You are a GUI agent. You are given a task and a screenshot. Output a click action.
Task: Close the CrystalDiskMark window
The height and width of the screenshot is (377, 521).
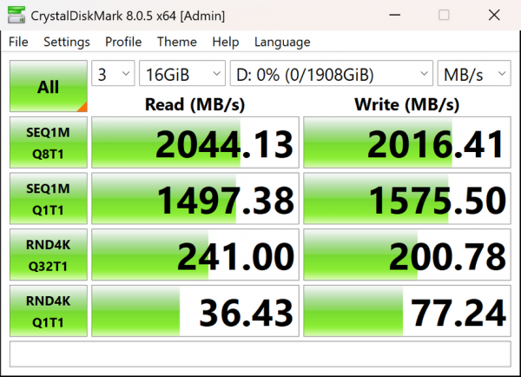point(494,15)
